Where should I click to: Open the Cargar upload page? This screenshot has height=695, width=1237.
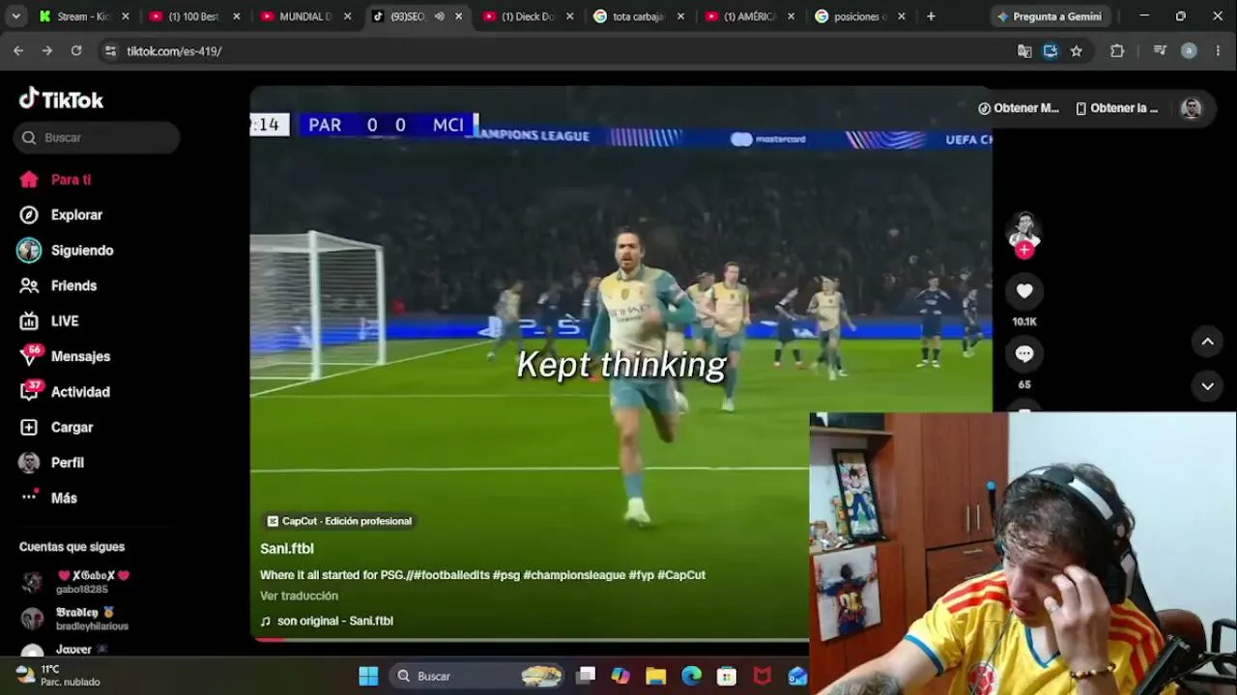click(56, 428)
